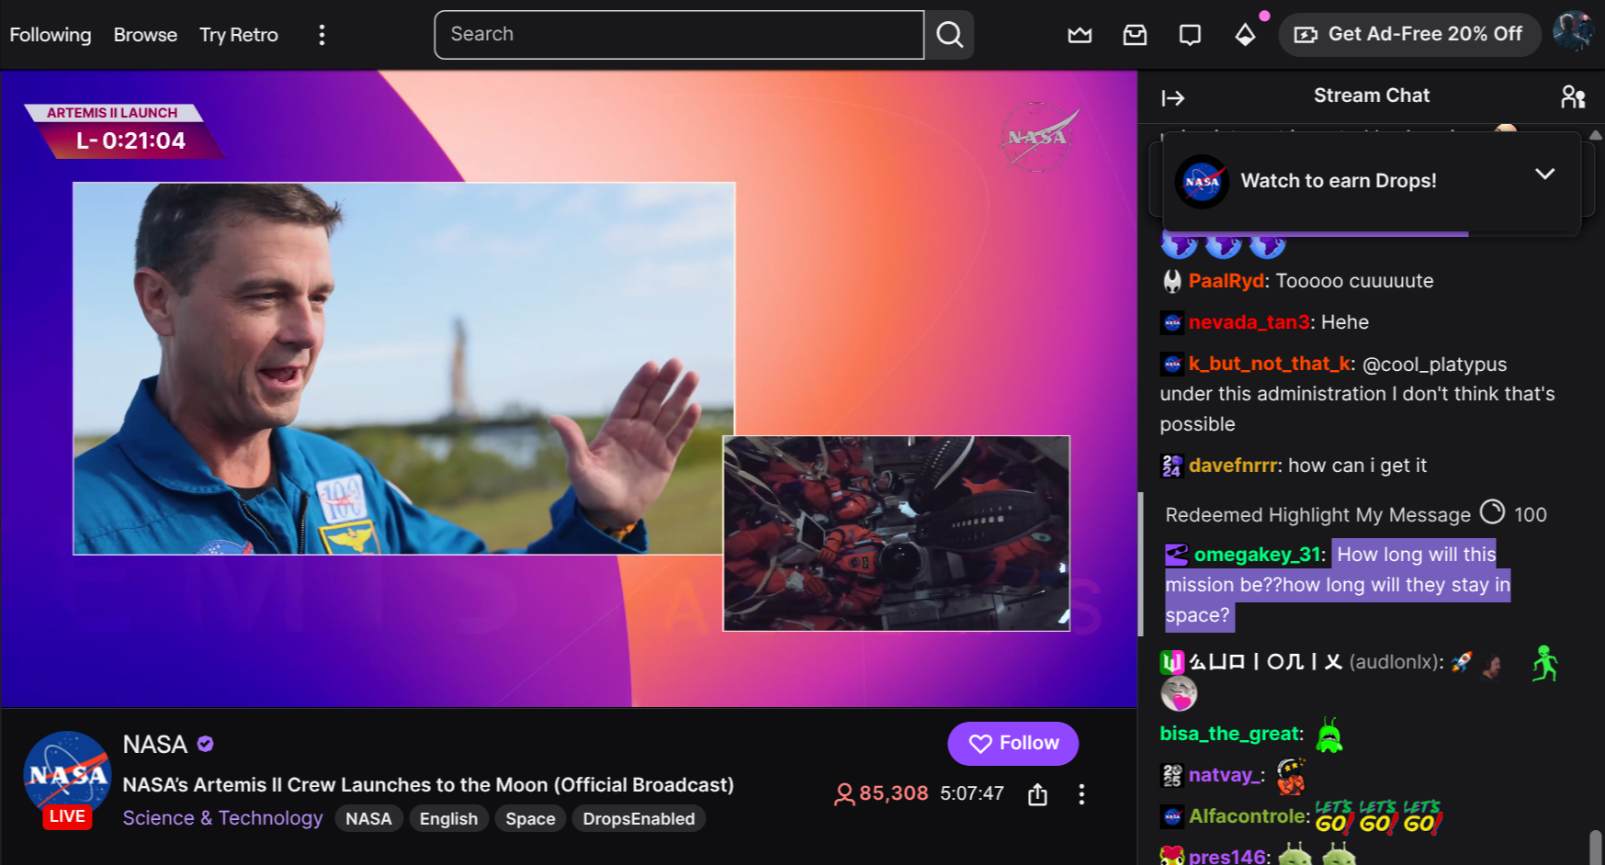Open the NASA channel name link

pyautogui.click(x=155, y=744)
